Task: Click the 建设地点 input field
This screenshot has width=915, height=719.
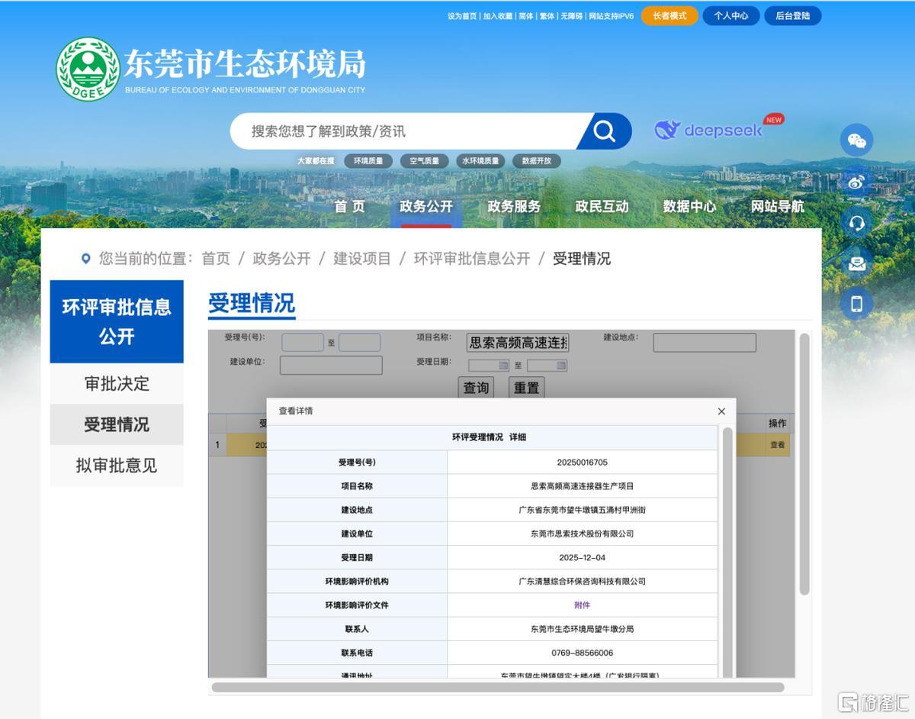Action: pyautogui.click(x=705, y=343)
